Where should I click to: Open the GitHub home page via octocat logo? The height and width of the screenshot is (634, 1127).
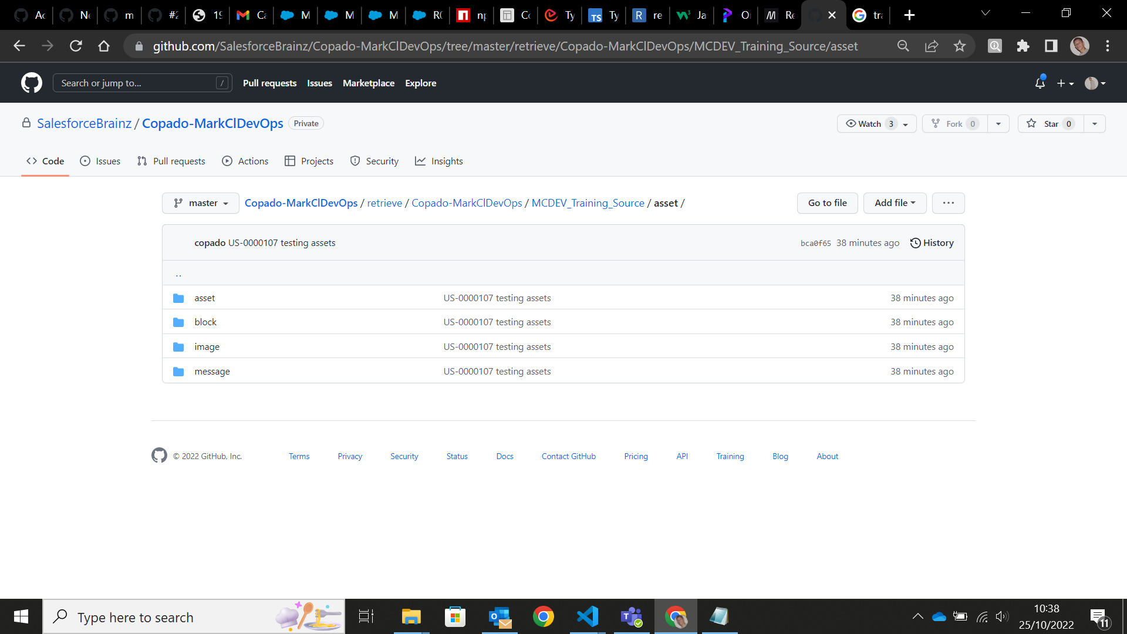tap(31, 83)
